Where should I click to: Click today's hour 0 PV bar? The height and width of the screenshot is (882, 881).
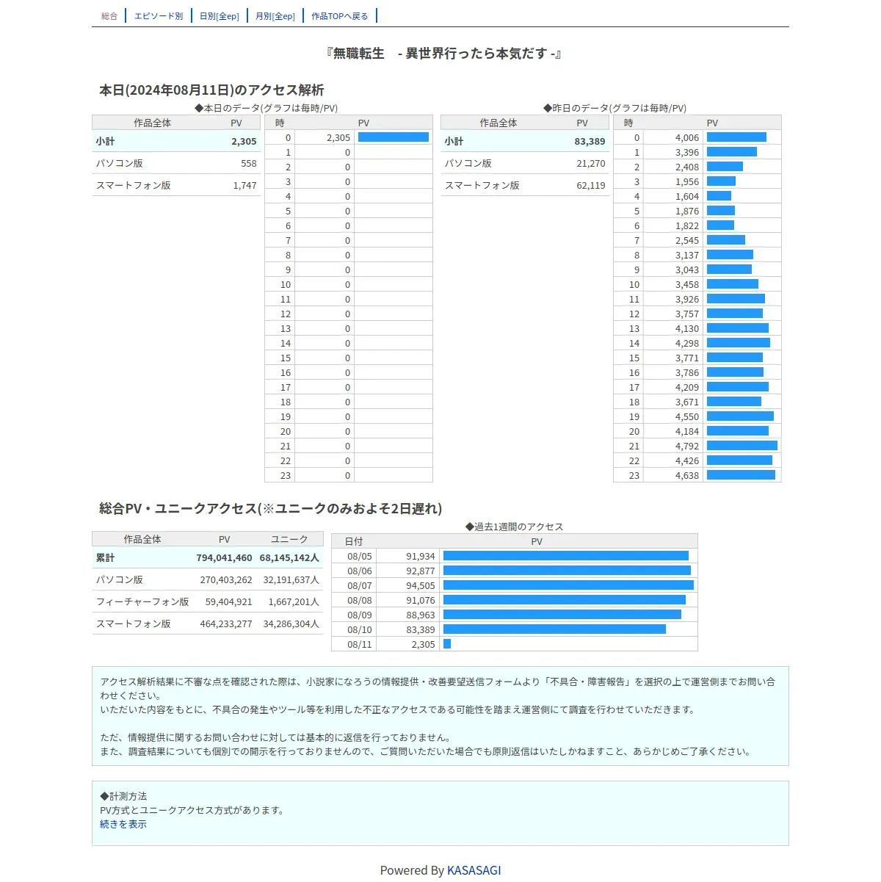tap(394, 137)
